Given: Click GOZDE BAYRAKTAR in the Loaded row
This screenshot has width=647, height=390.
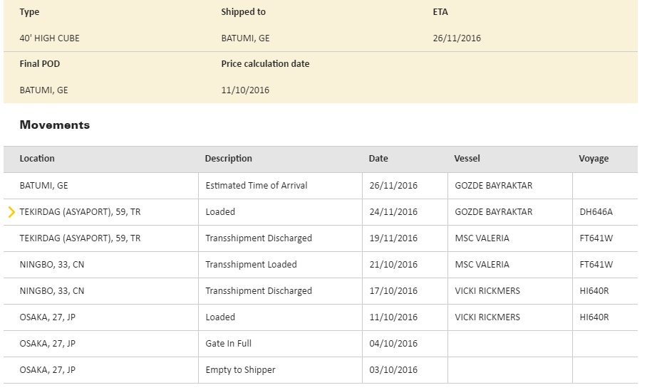Looking at the screenshot, I should pyautogui.click(x=493, y=212).
